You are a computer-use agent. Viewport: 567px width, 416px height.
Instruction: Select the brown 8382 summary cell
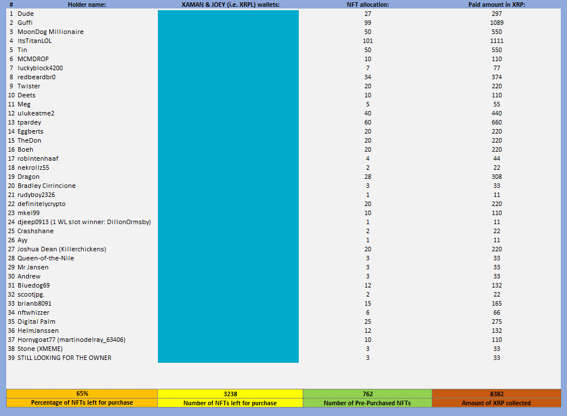point(496,393)
